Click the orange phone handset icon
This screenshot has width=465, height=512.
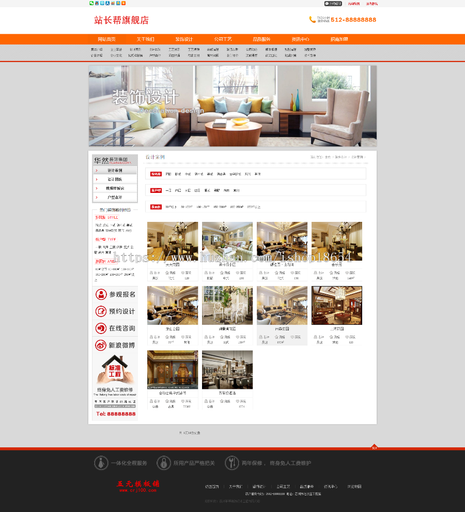tap(312, 20)
